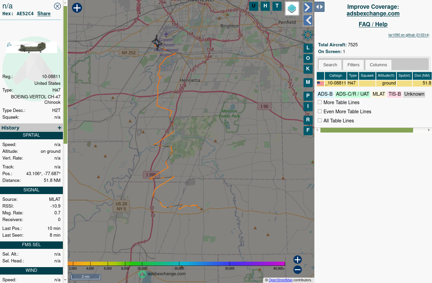Click the ADS-B legend label

coord(325,94)
